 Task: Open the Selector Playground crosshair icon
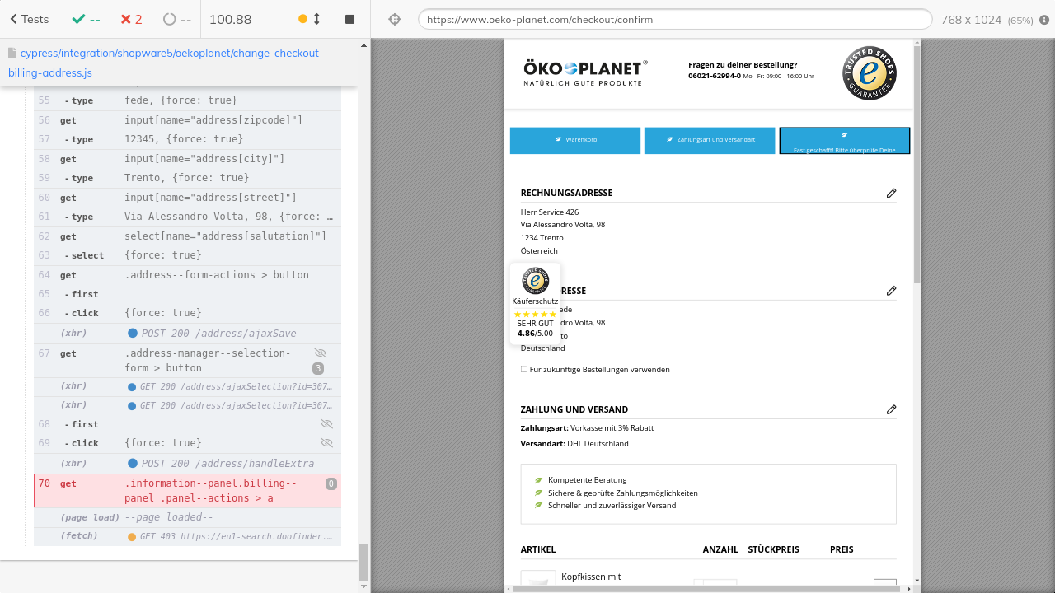394,19
